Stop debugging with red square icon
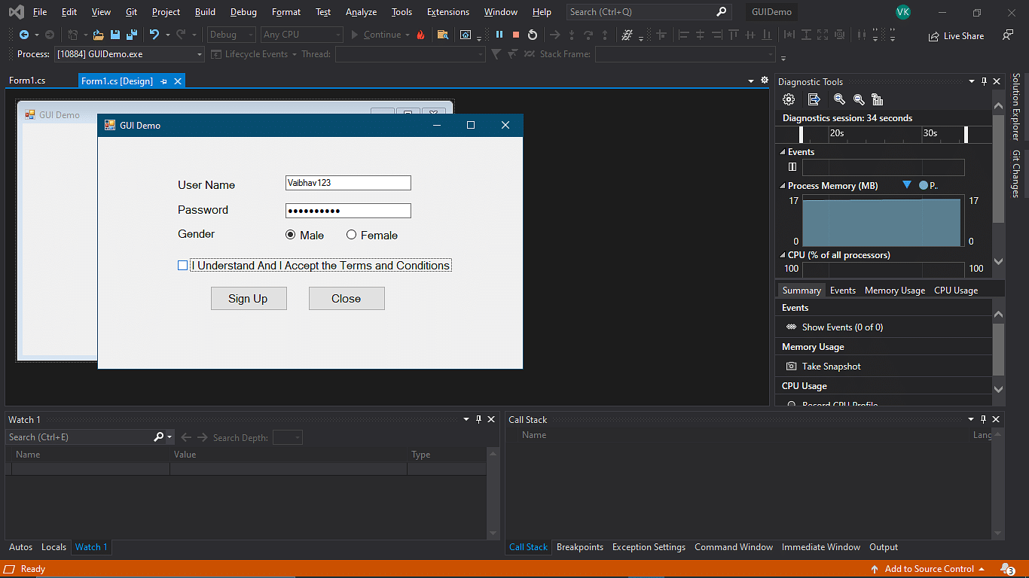 pos(516,35)
